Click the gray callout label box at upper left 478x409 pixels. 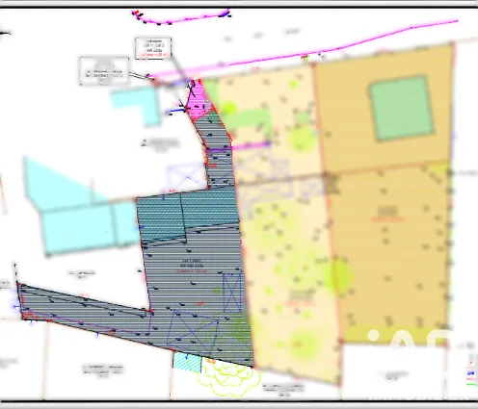pyautogui.click(x=104, y=71)
